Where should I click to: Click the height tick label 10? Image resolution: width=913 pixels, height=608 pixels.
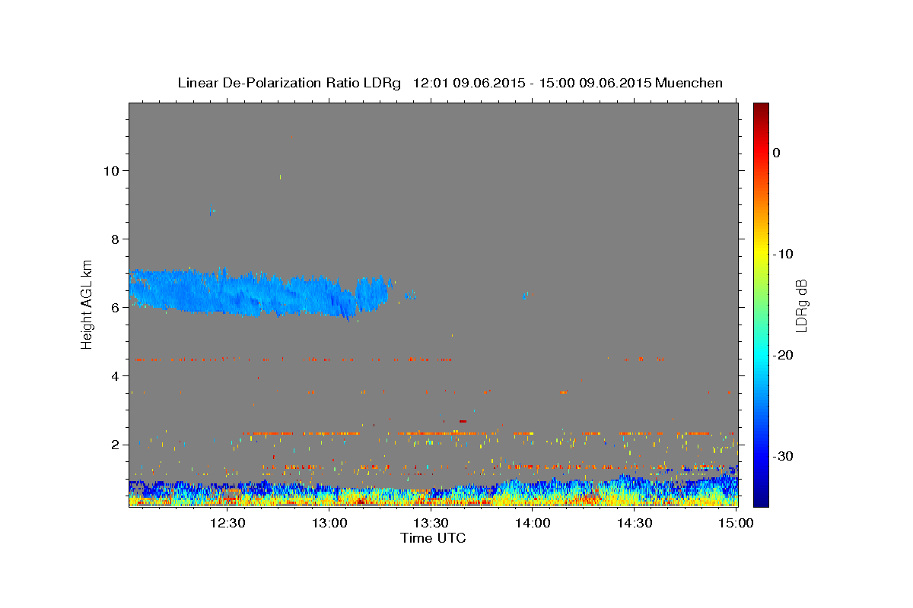pyautogui.click(x=111, y=170)
